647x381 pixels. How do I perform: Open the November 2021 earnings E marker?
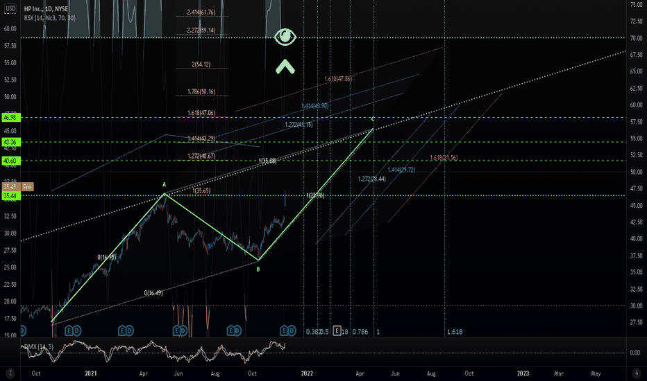pos(284,330)
